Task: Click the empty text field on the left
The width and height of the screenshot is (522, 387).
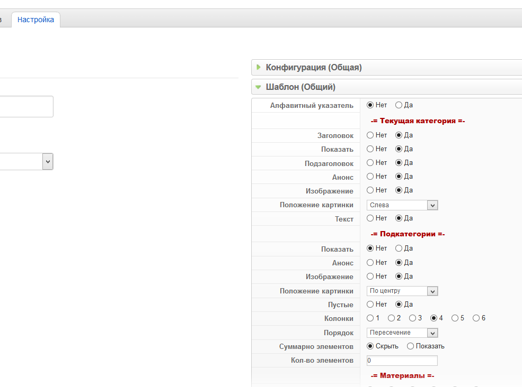Action: coord(26,106)
